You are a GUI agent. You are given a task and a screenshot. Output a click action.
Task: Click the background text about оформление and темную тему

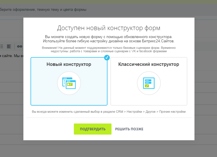(x=43, y=10)
